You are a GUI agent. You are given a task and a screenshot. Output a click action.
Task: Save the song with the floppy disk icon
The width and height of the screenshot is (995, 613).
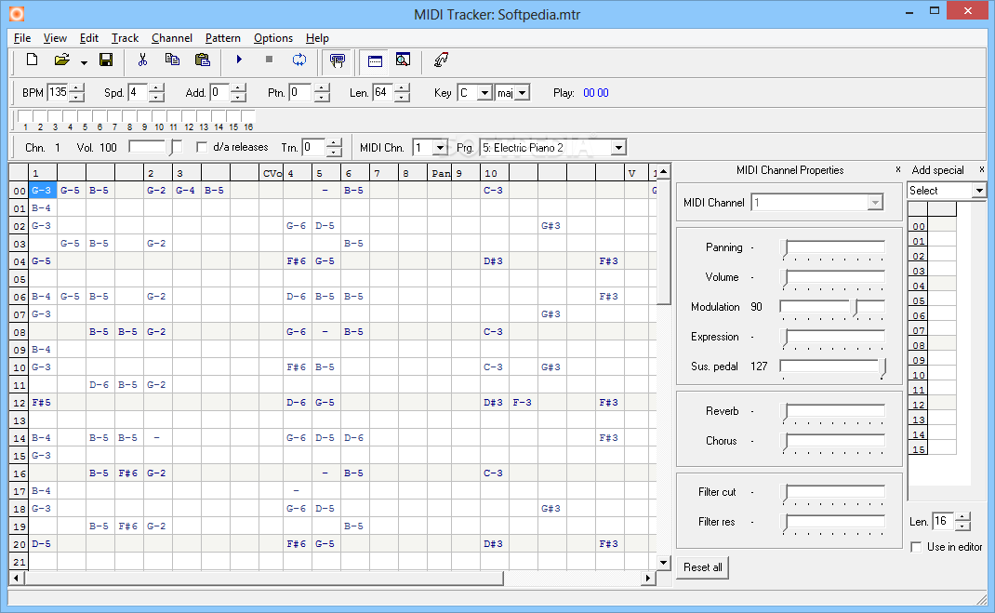point(106,60)
